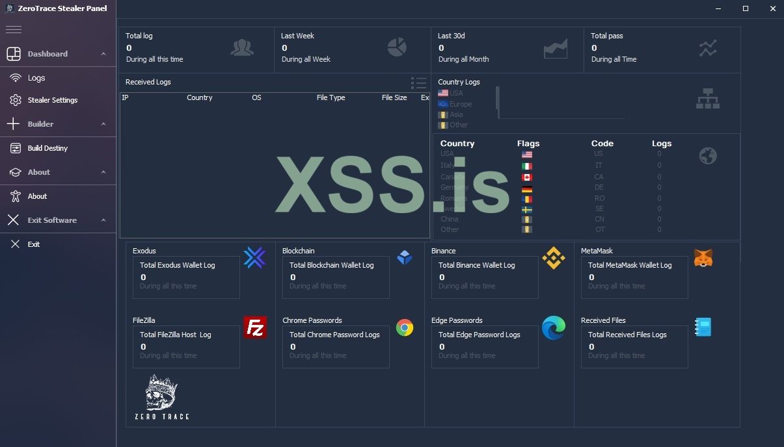Click the Blockchain wallet logo
This screenshot has height=447, width=784.
pyautogui.click(x=405, y=257)
